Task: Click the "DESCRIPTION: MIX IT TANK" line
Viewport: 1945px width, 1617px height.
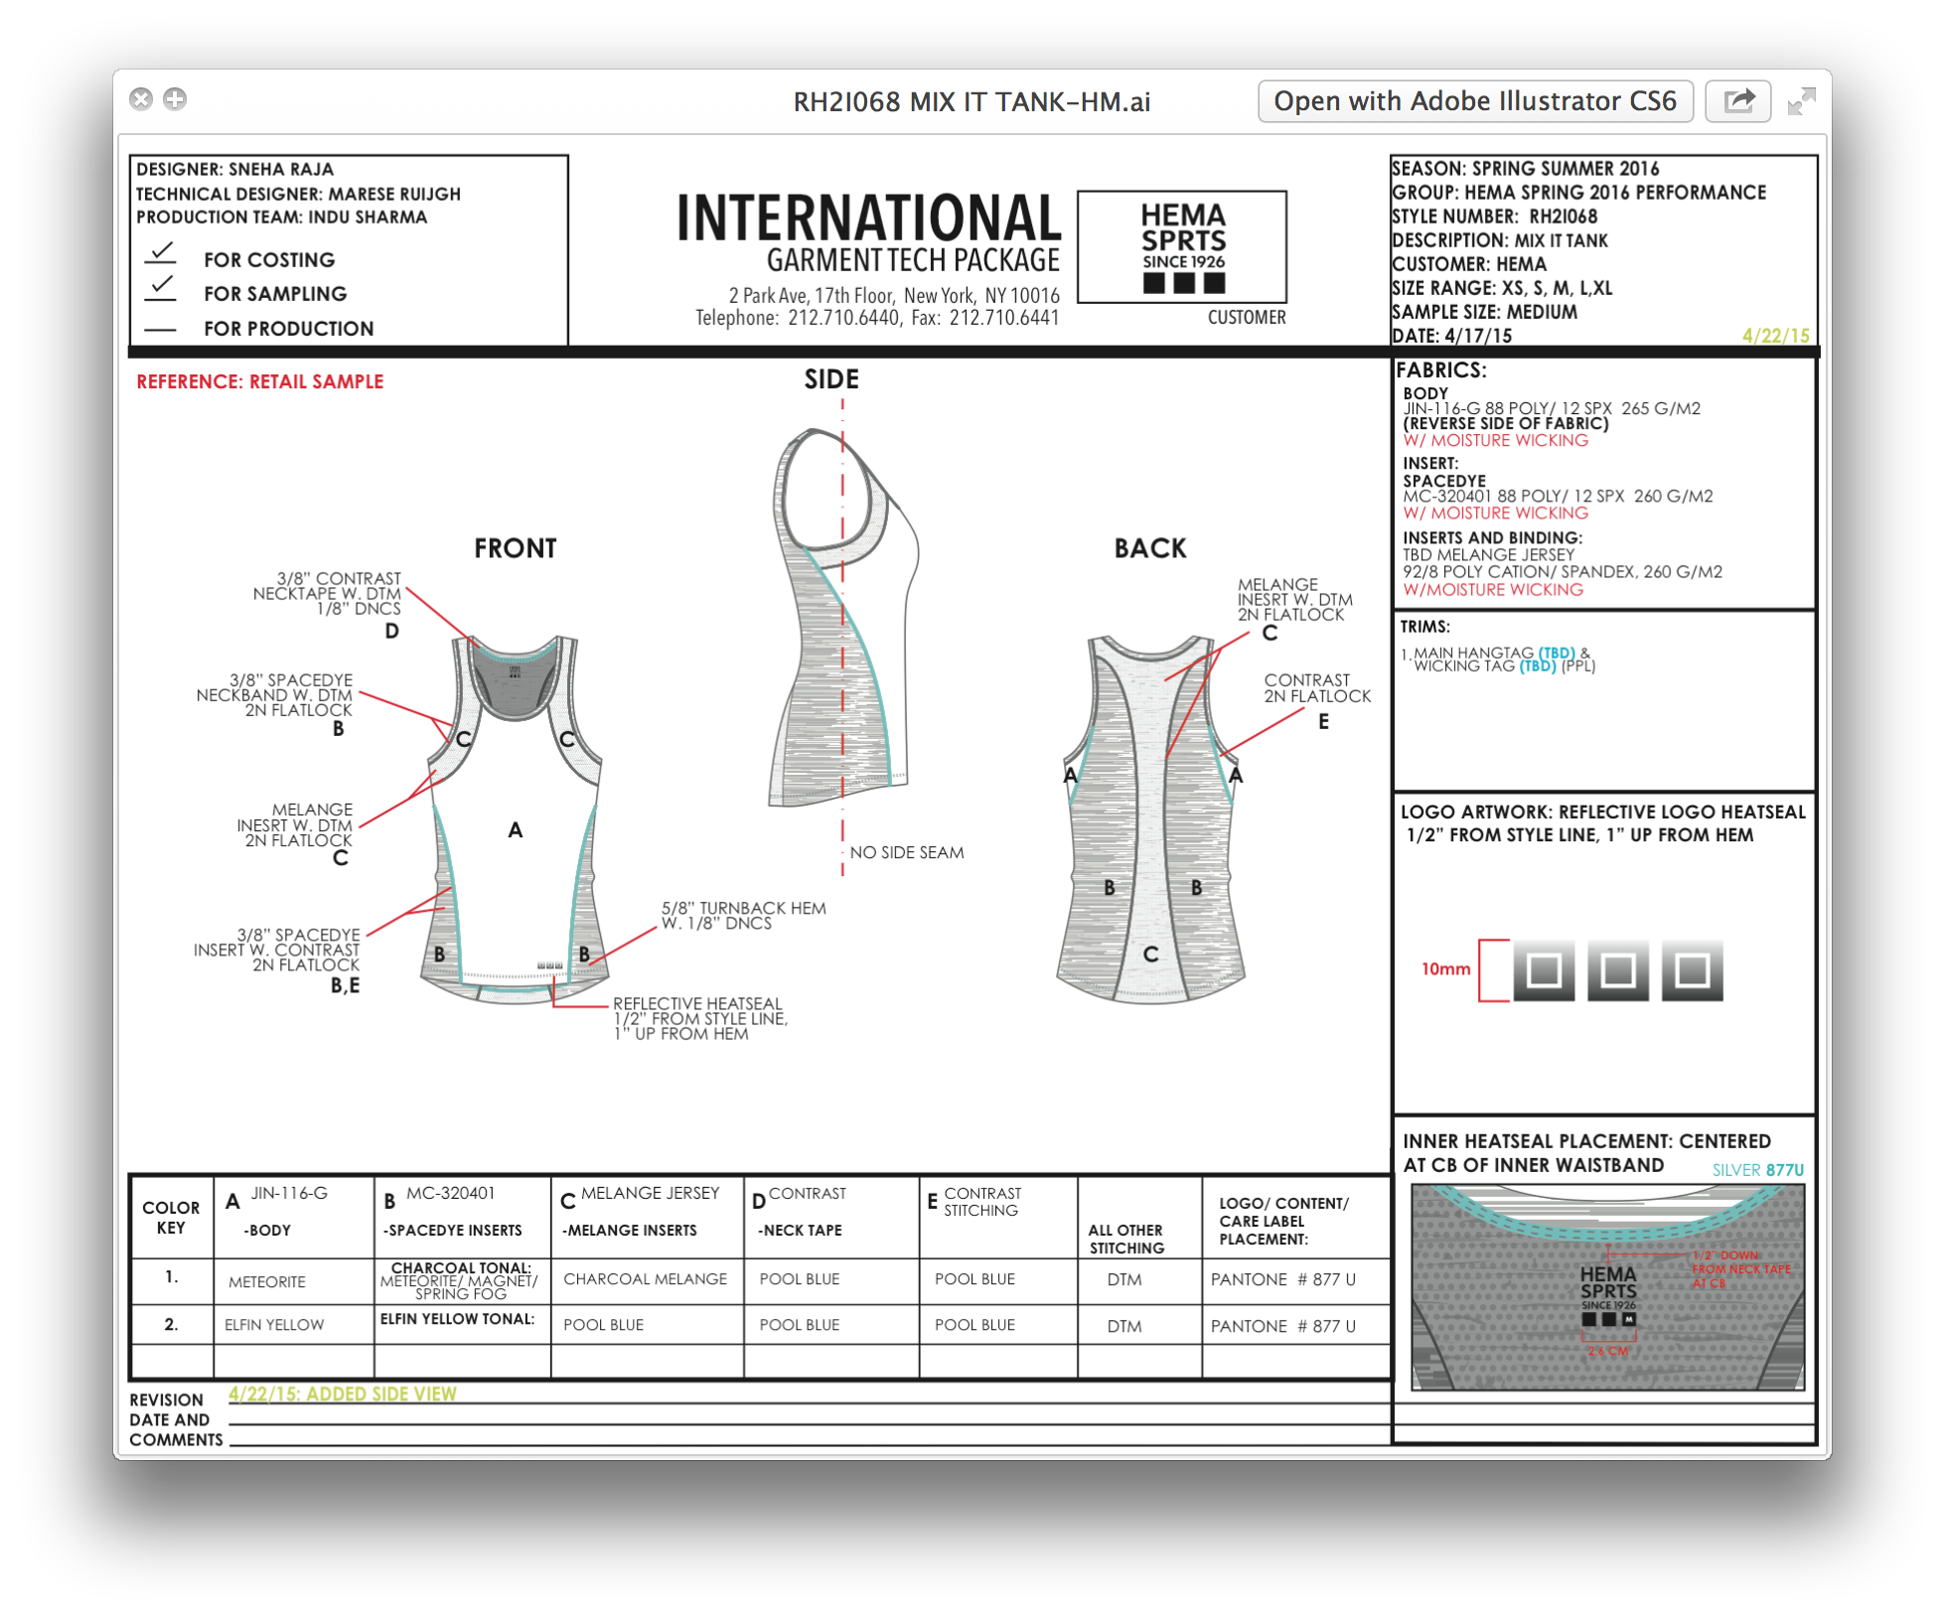Action: pos(1499,240)
